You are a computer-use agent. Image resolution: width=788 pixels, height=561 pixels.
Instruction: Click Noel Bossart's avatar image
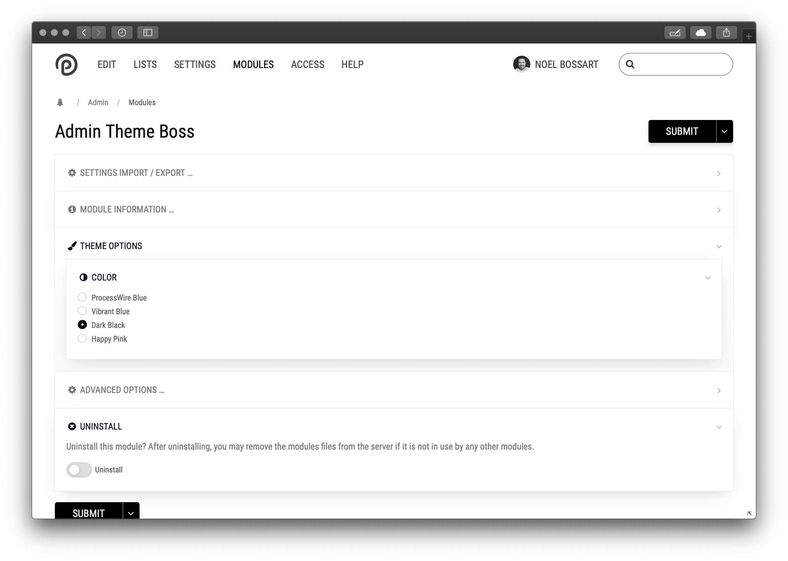coord(522,64)
